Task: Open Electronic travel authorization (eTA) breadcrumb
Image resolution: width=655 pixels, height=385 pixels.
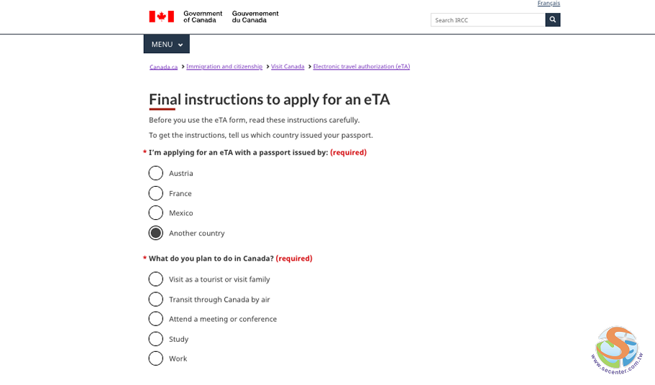Action: (x=361, y=66)
